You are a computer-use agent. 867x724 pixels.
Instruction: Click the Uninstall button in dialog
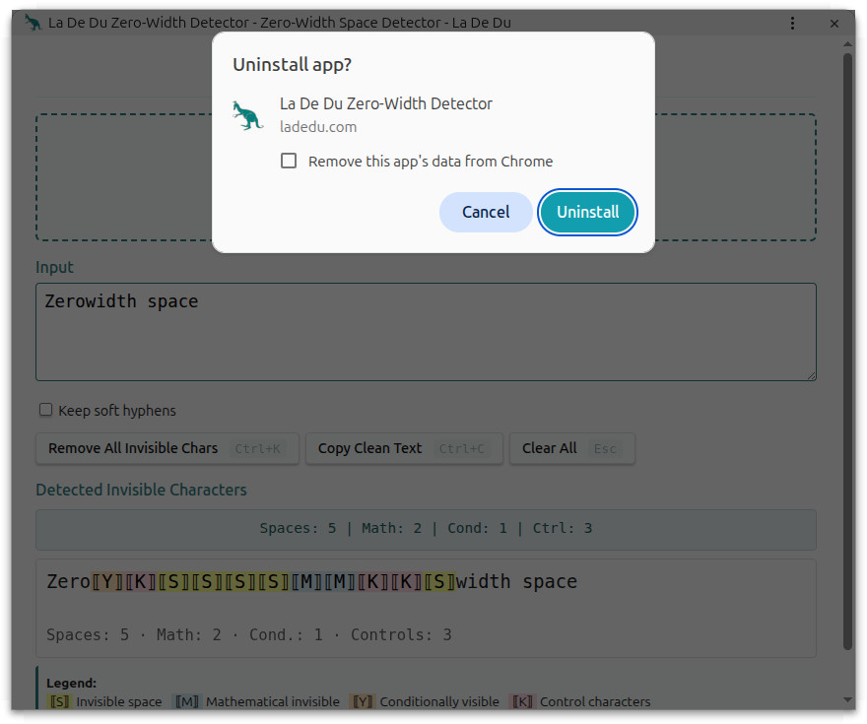tap(587, 212)
